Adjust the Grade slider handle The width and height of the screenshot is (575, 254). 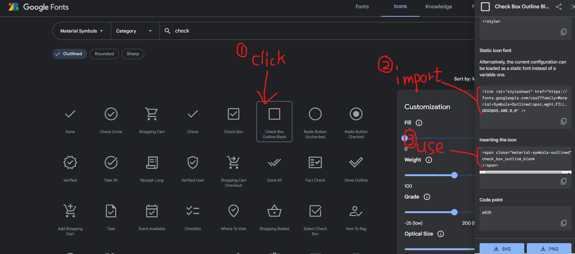tap(454, 212)
